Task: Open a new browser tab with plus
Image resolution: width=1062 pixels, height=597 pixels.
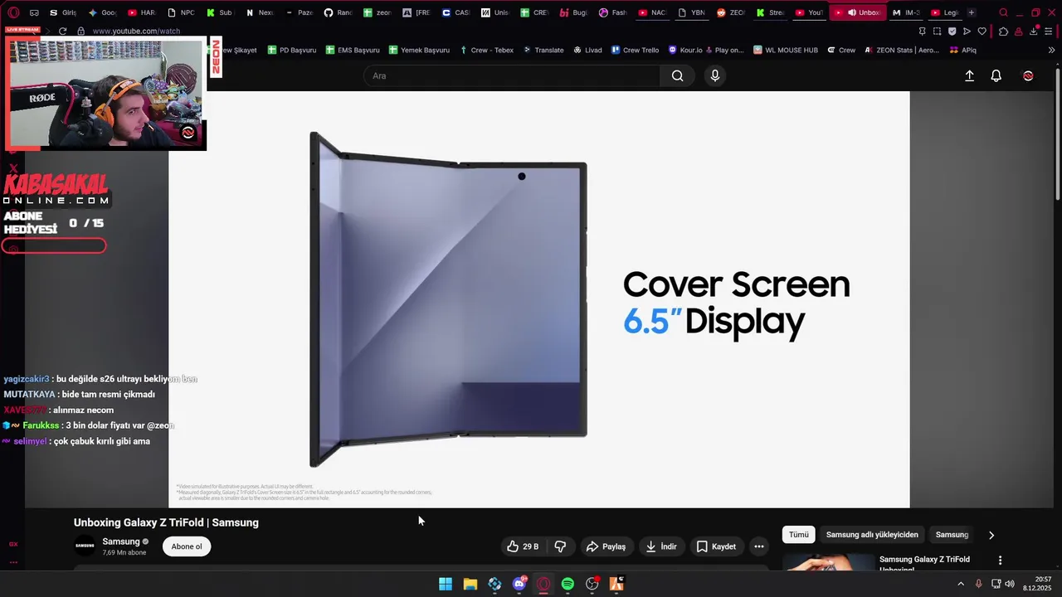Action: (x=972, y=12)
